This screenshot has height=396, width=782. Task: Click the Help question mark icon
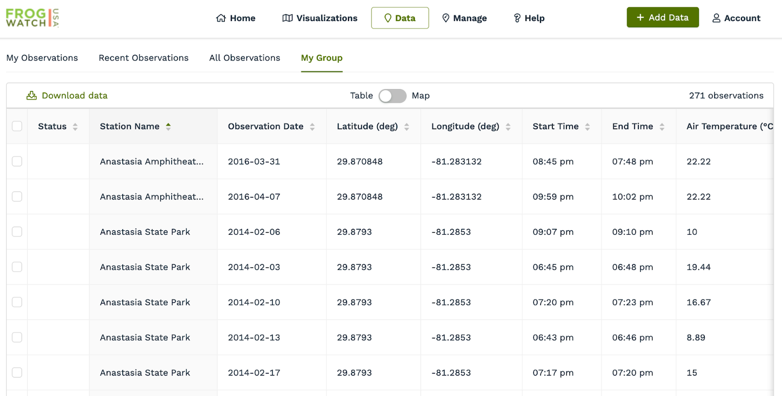pos(517,18)
